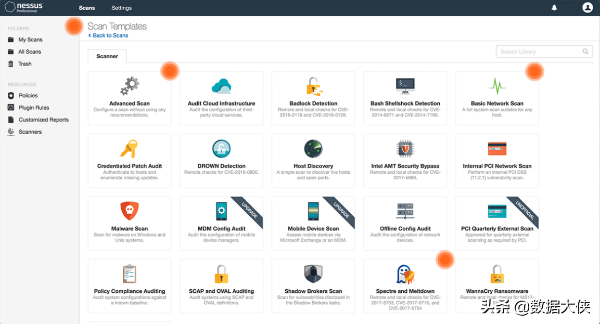
Task: Open Policies from the sidebar
Action: point(28,96)
